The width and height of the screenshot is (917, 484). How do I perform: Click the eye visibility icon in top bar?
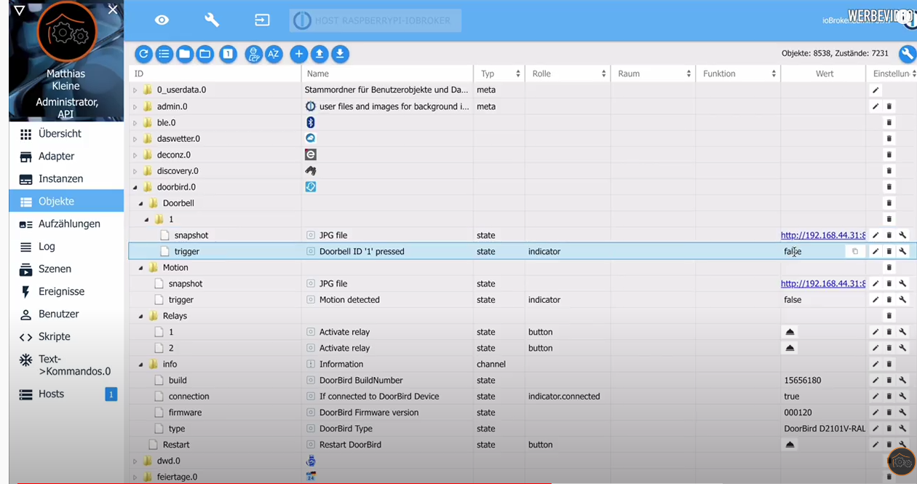click(x=162, y=20)
